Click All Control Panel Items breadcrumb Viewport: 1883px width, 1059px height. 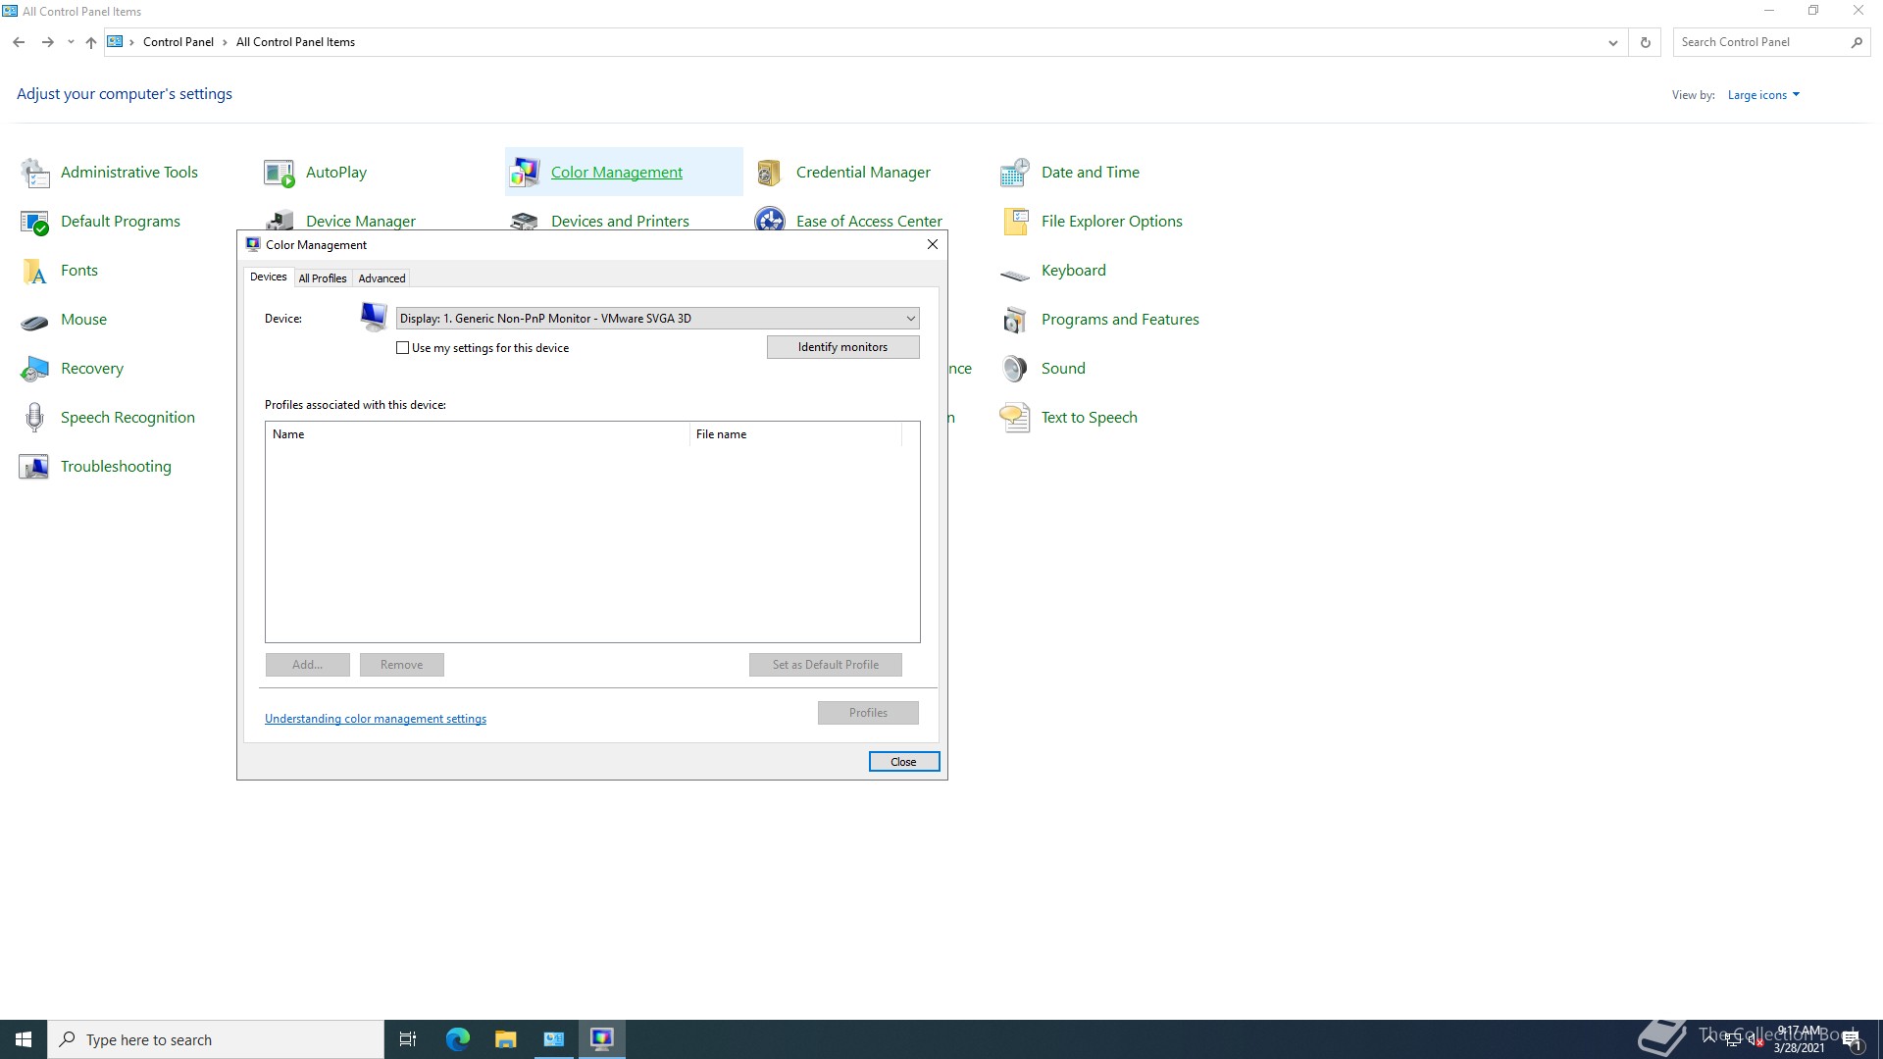pyautogui.click(x=295, y=42)
